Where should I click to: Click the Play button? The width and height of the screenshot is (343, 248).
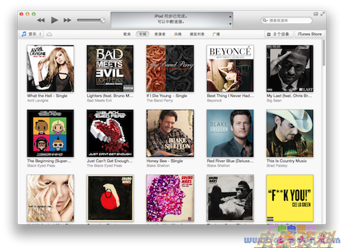(x=54, y=21)
